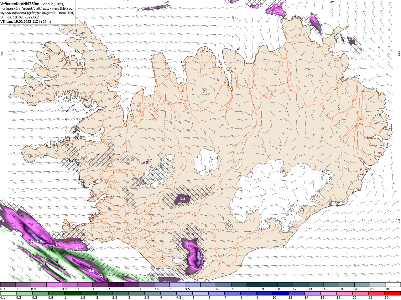
Task: Click the 2.1 value near the southwest peninsula
Action: click(55, 245)
